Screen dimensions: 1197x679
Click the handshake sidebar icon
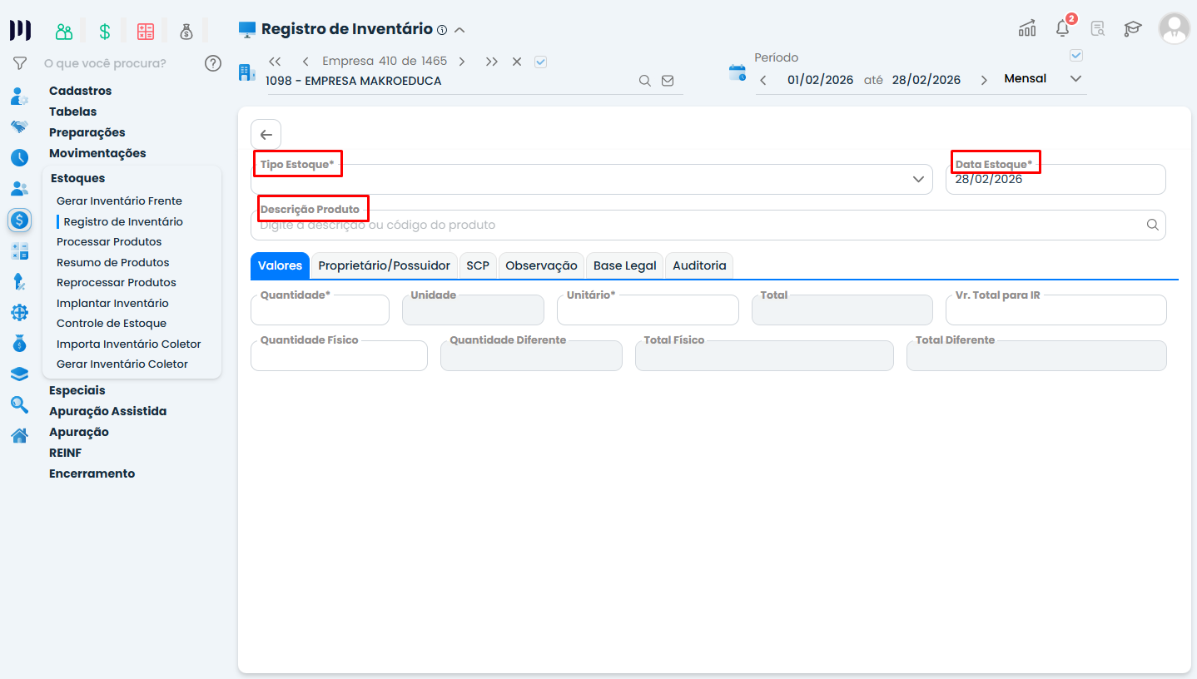[x=19, y=126]
